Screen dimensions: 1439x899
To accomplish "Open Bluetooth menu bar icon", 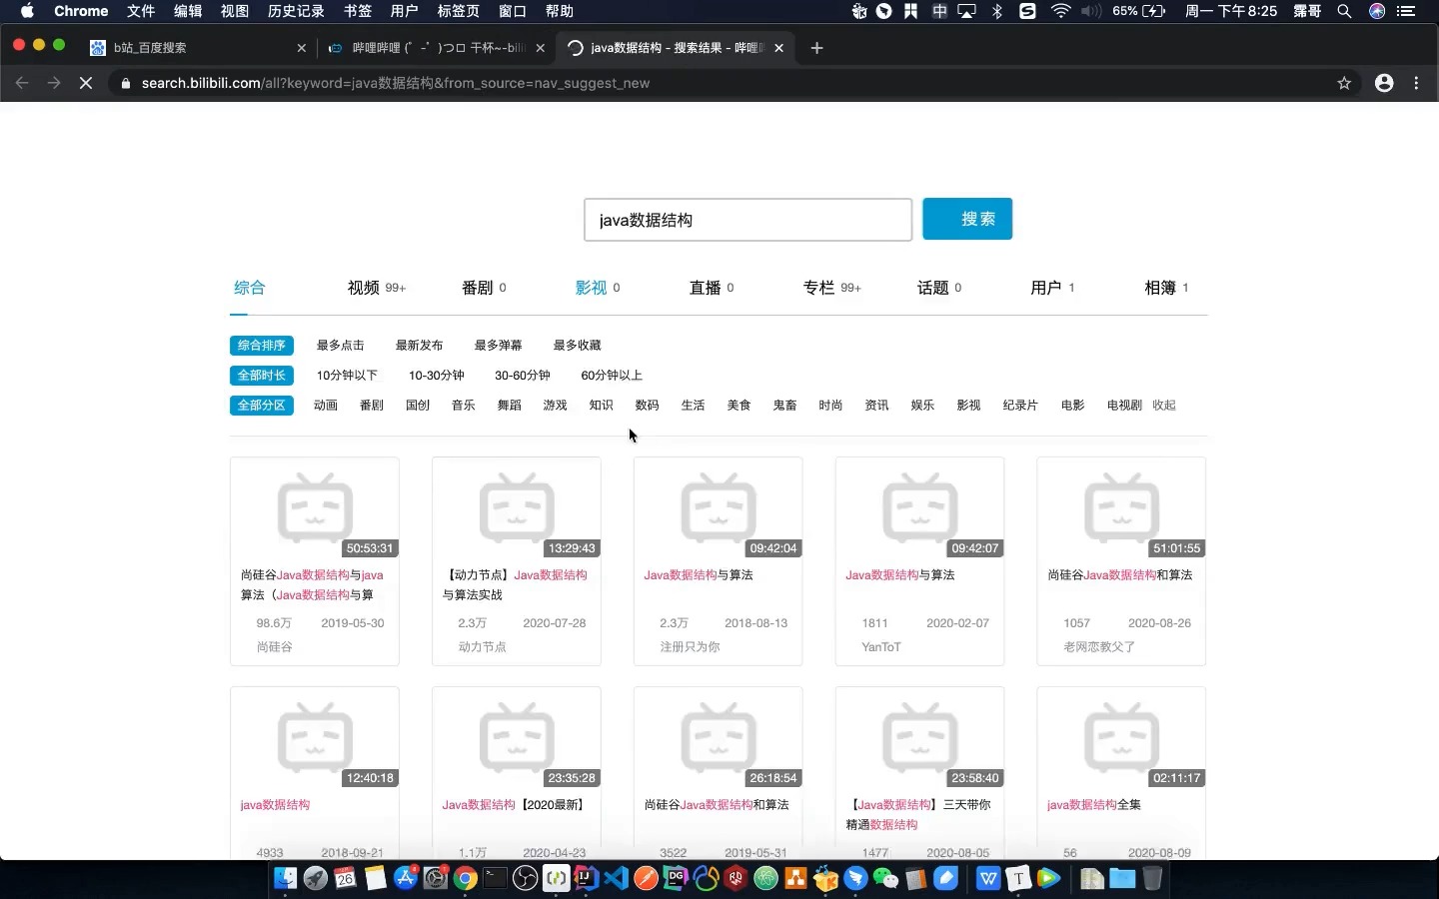I will pos(996,11).
